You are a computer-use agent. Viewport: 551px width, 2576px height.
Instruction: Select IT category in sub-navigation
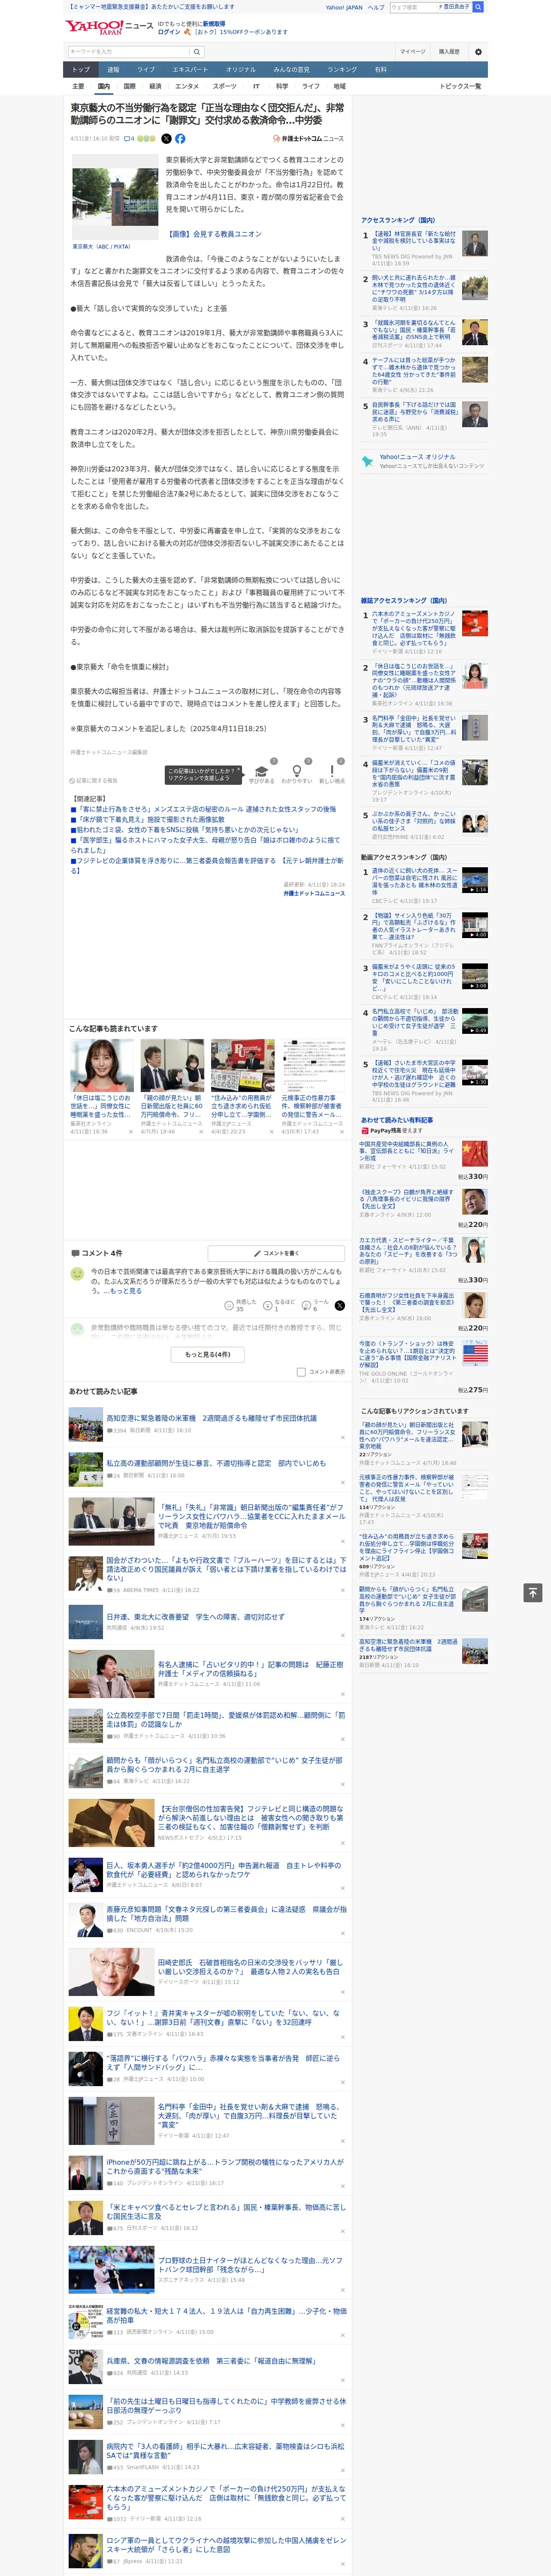click(256, 86)
